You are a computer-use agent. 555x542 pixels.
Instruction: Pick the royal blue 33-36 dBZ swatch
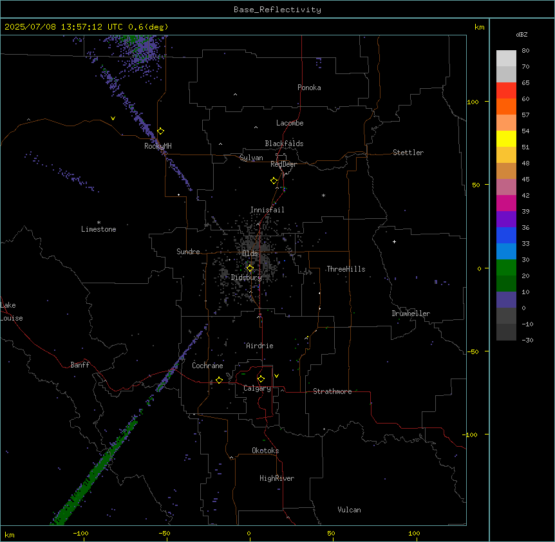pyautogui.click(x=506, y=235)
